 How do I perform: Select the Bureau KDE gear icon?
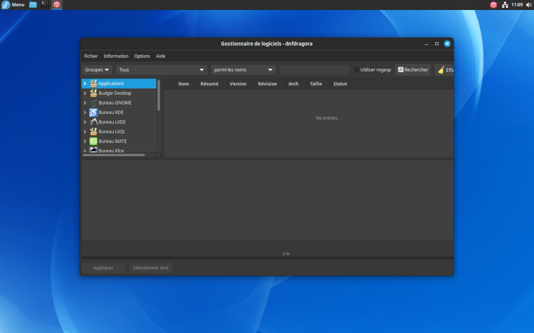(94, 112)
